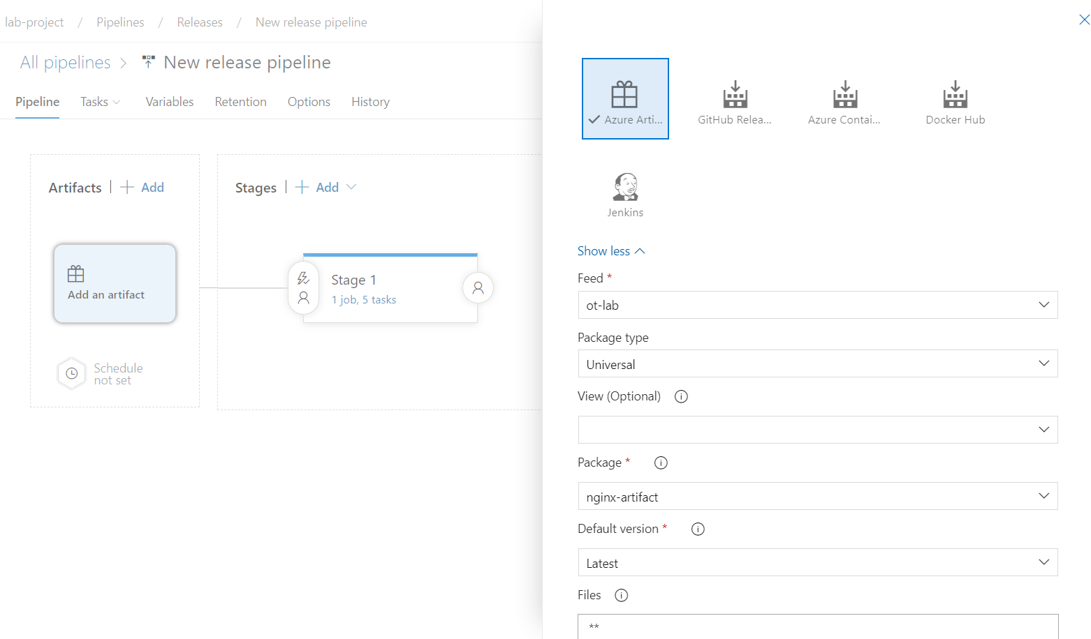Viewport: 1091px width, 639px height.
Task: Open the Package dropdown showing nginx-artifact
Action: [x=818, y=496]
